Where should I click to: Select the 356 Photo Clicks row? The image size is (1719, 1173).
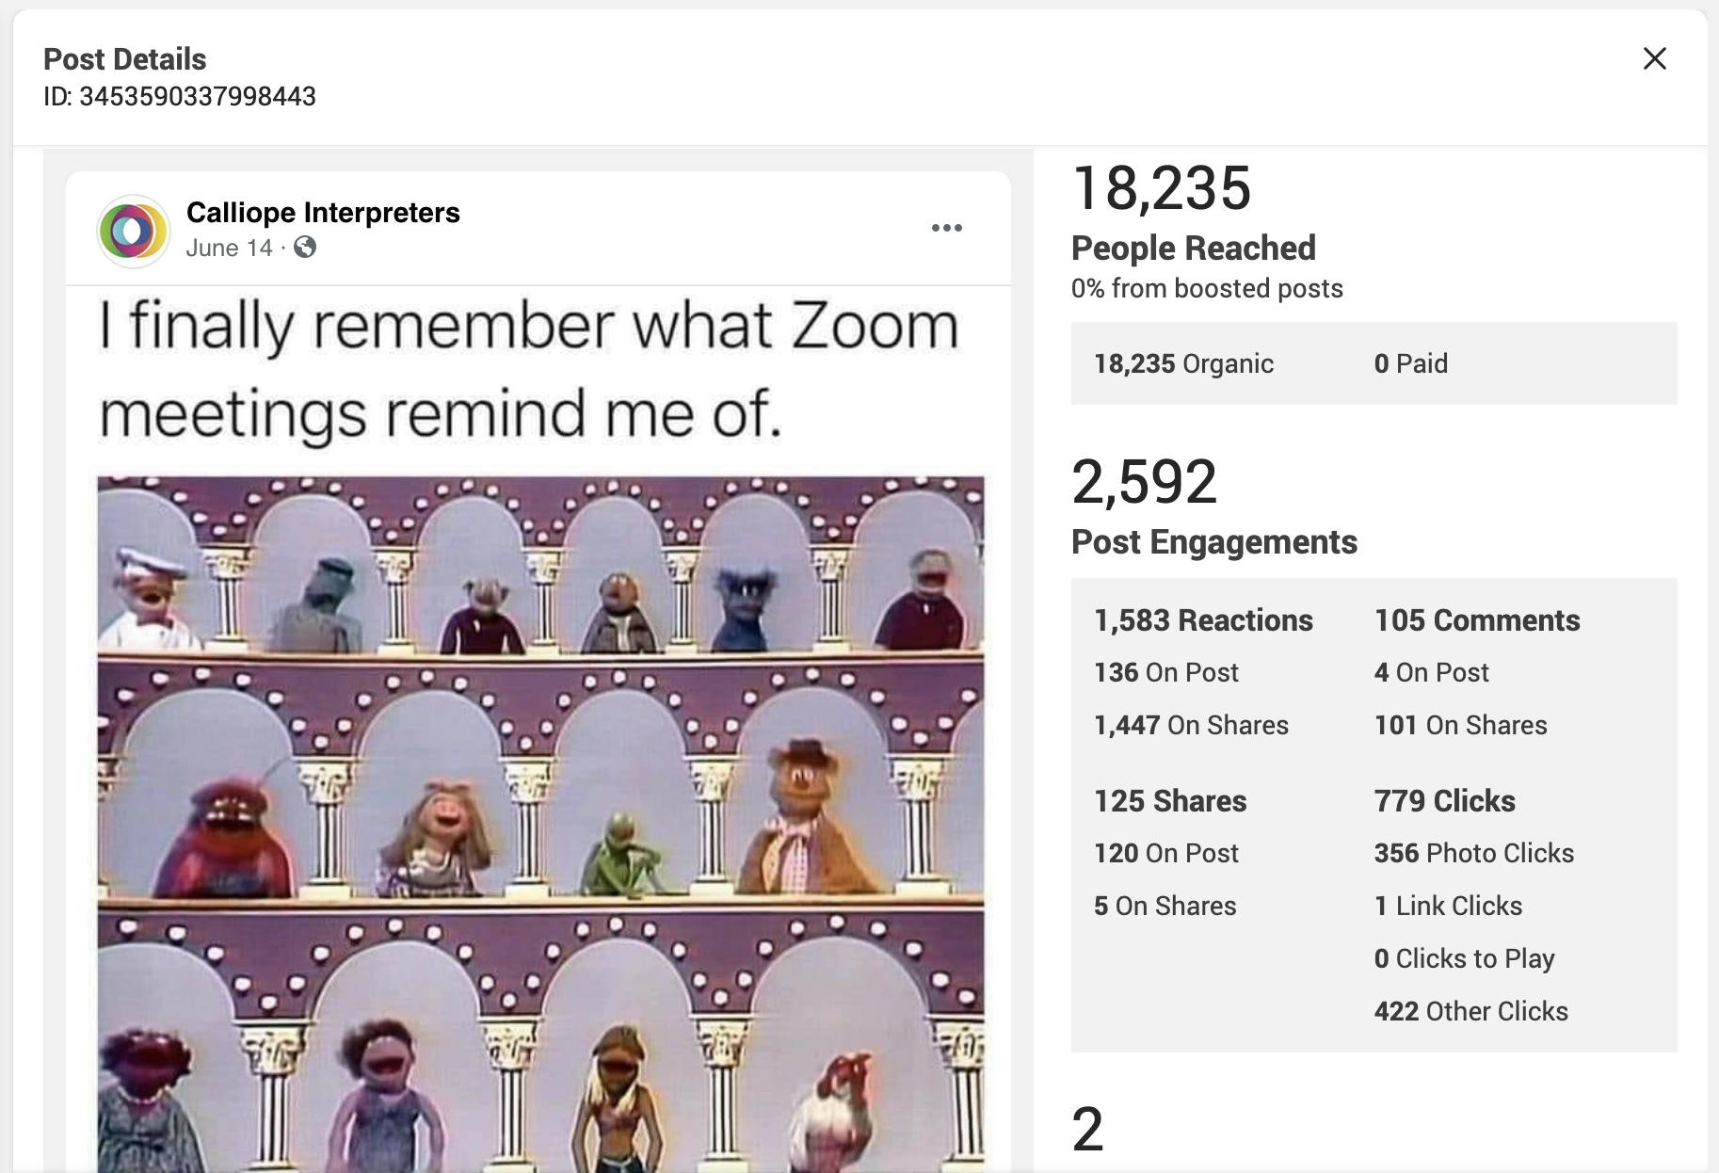pyautogui.click(x=1474, y=853)
